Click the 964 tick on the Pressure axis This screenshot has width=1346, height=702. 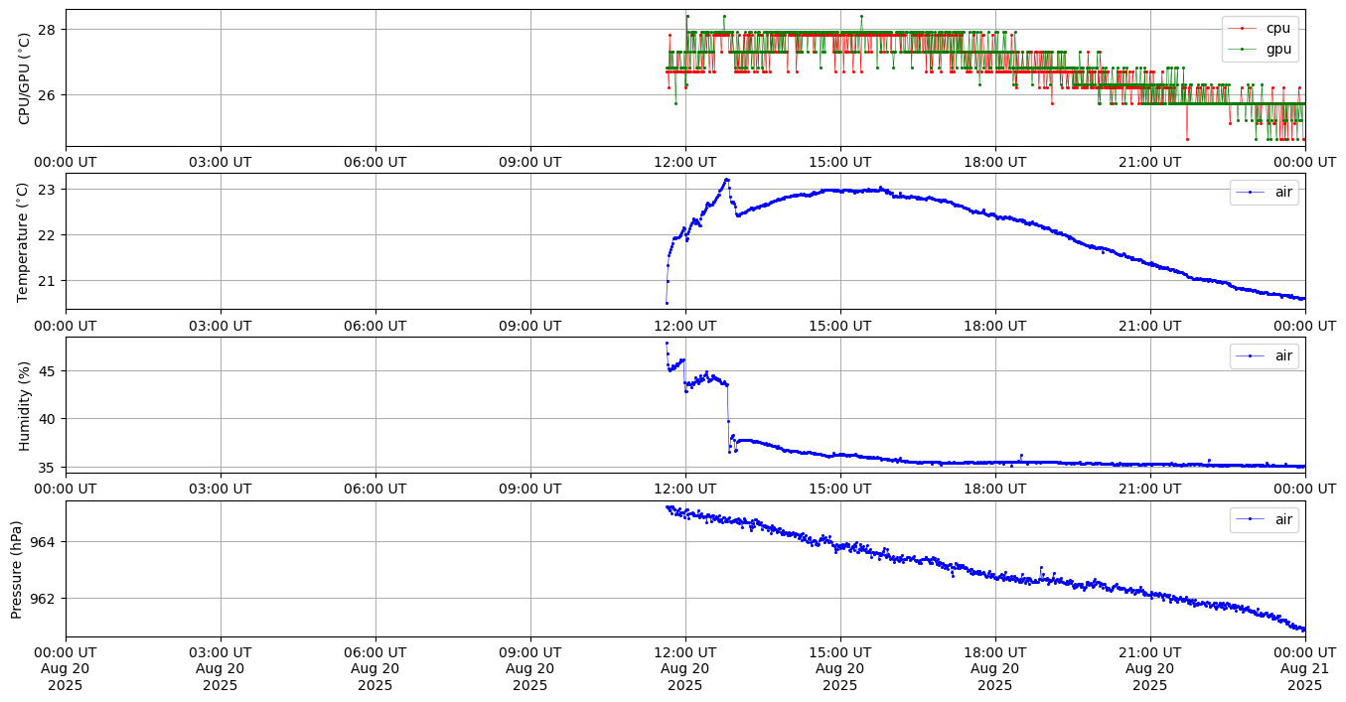coord(45,542)
